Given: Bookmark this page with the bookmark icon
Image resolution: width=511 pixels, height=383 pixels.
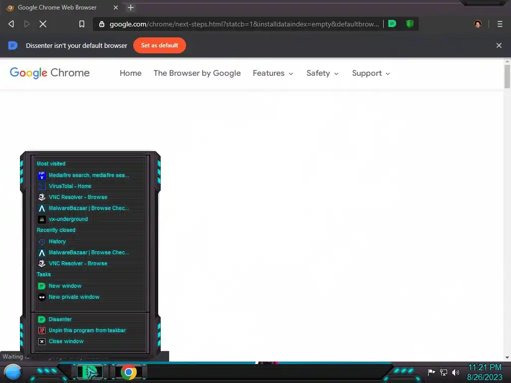Looking at the screenshot, I should click(81, 24).
